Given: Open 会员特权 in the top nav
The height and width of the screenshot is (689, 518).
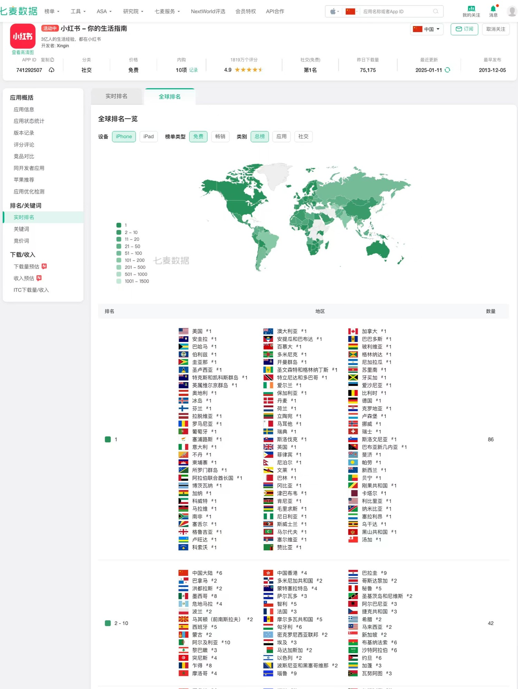Looking at the screenshot, I should 246,11.
